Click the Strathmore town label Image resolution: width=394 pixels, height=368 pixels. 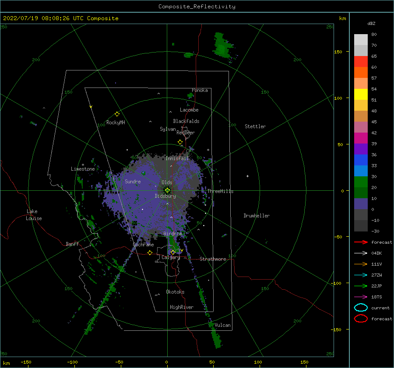click(x=213, y=259)
